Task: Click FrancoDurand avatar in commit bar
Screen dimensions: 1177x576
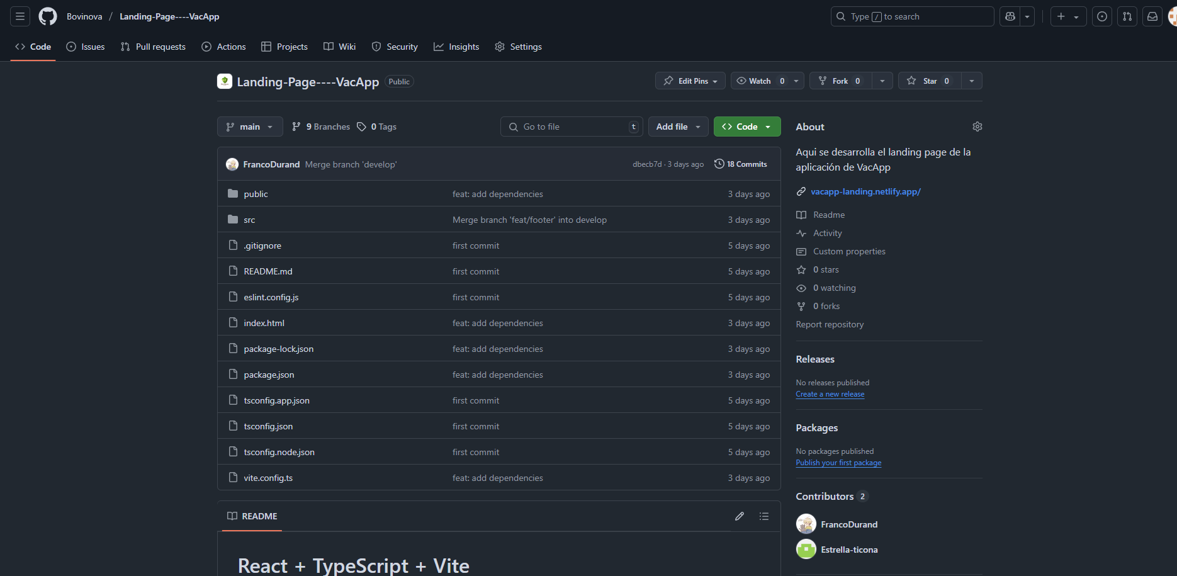Action: tap(232, 164)
